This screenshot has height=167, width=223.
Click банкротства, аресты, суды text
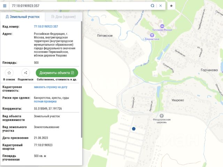[51, 98]
